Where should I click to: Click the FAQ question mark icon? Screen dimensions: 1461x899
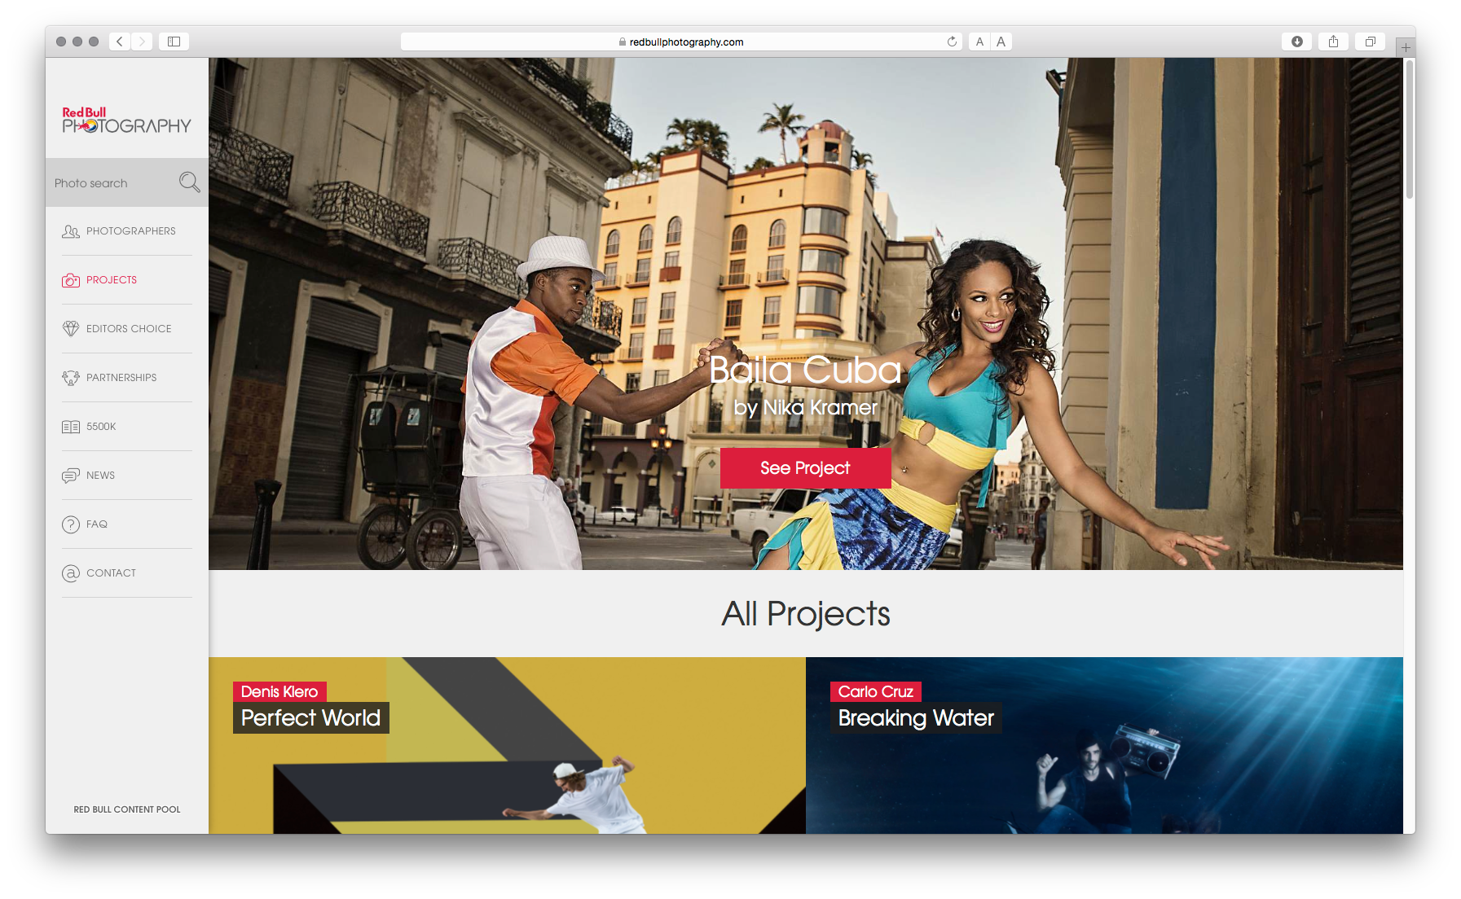[x=71, y=524]
